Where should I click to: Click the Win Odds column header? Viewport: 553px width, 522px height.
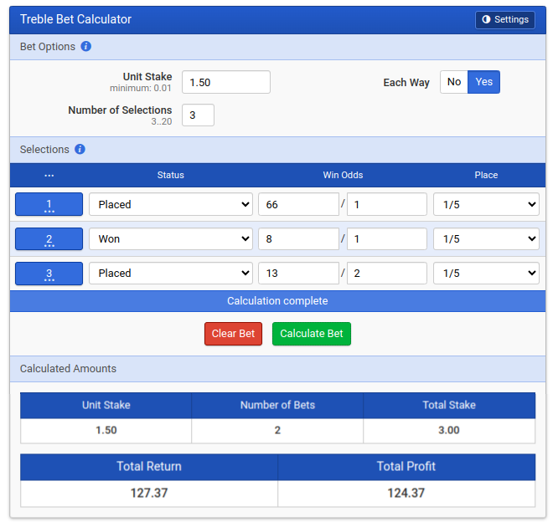click(x=343, y=175)
